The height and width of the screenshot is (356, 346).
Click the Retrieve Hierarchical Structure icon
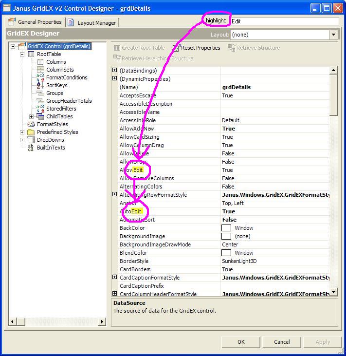click(117, 58)
